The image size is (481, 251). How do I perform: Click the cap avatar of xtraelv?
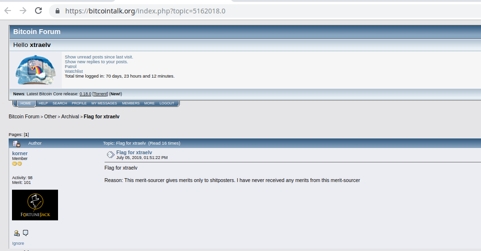(x=35, y=70)
